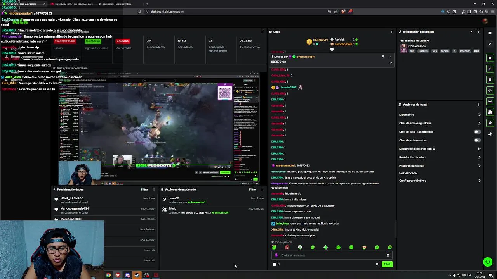Insert the first green emote in quick row

click(x=274, y=247)
